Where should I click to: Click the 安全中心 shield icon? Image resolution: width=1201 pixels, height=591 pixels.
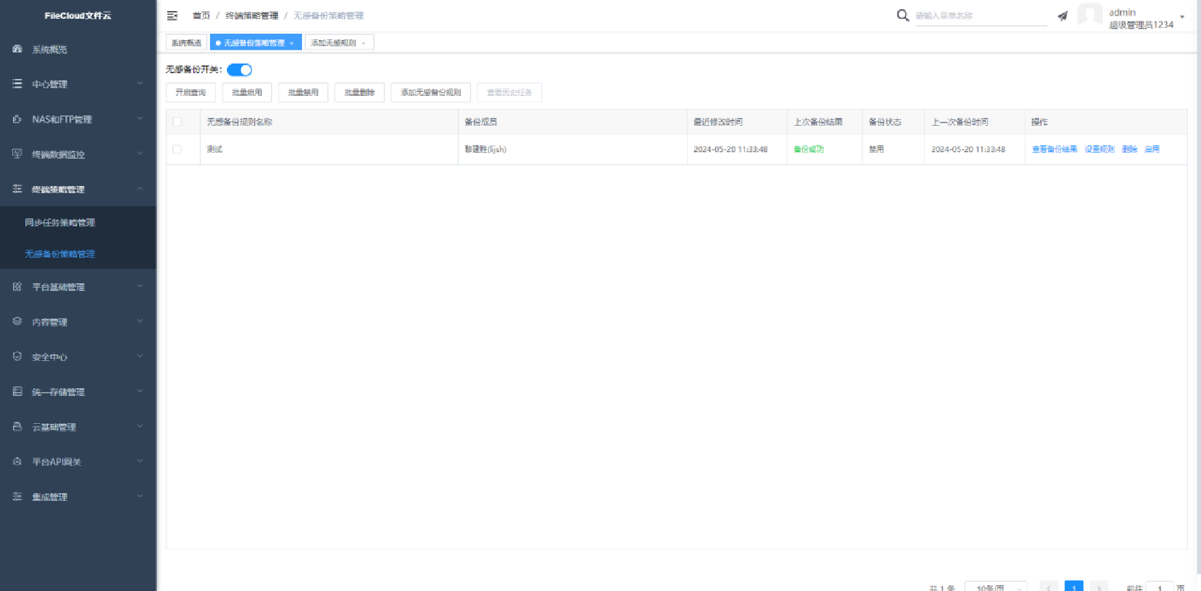click(x=17, y=356)
